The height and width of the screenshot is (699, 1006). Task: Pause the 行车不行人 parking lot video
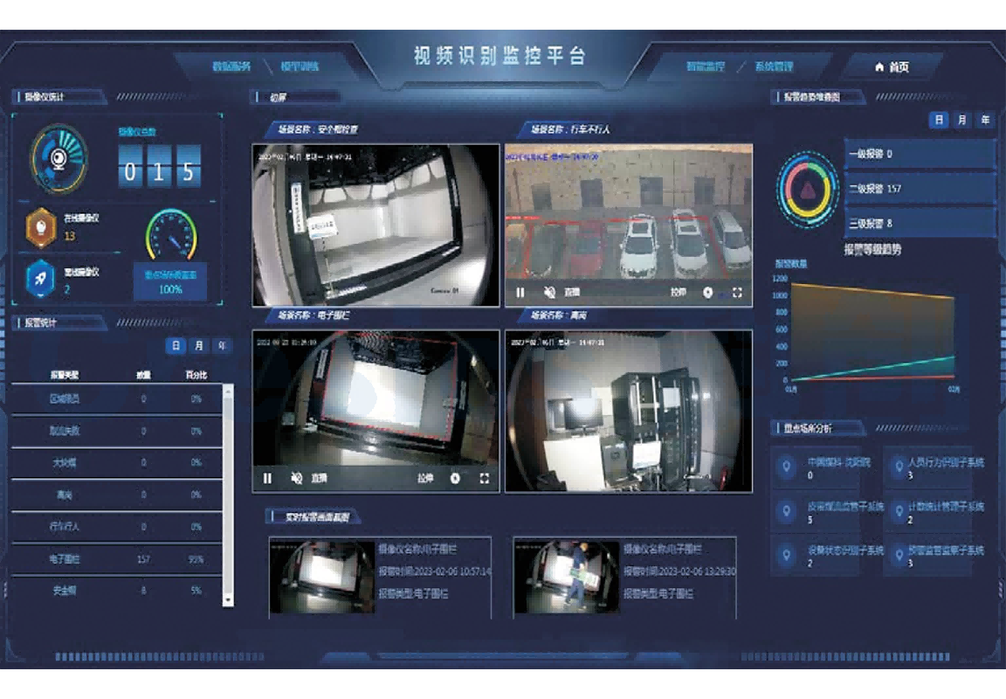(x=520, y=293)
